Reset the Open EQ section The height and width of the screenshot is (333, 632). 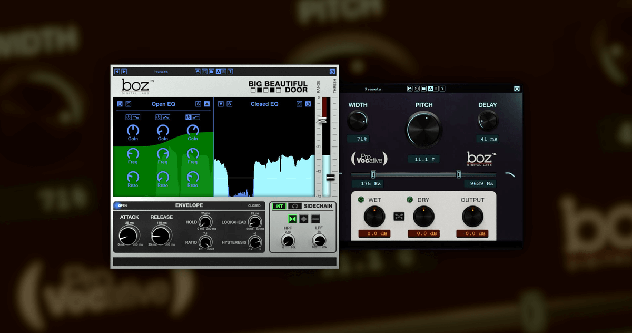coord(129,104)
